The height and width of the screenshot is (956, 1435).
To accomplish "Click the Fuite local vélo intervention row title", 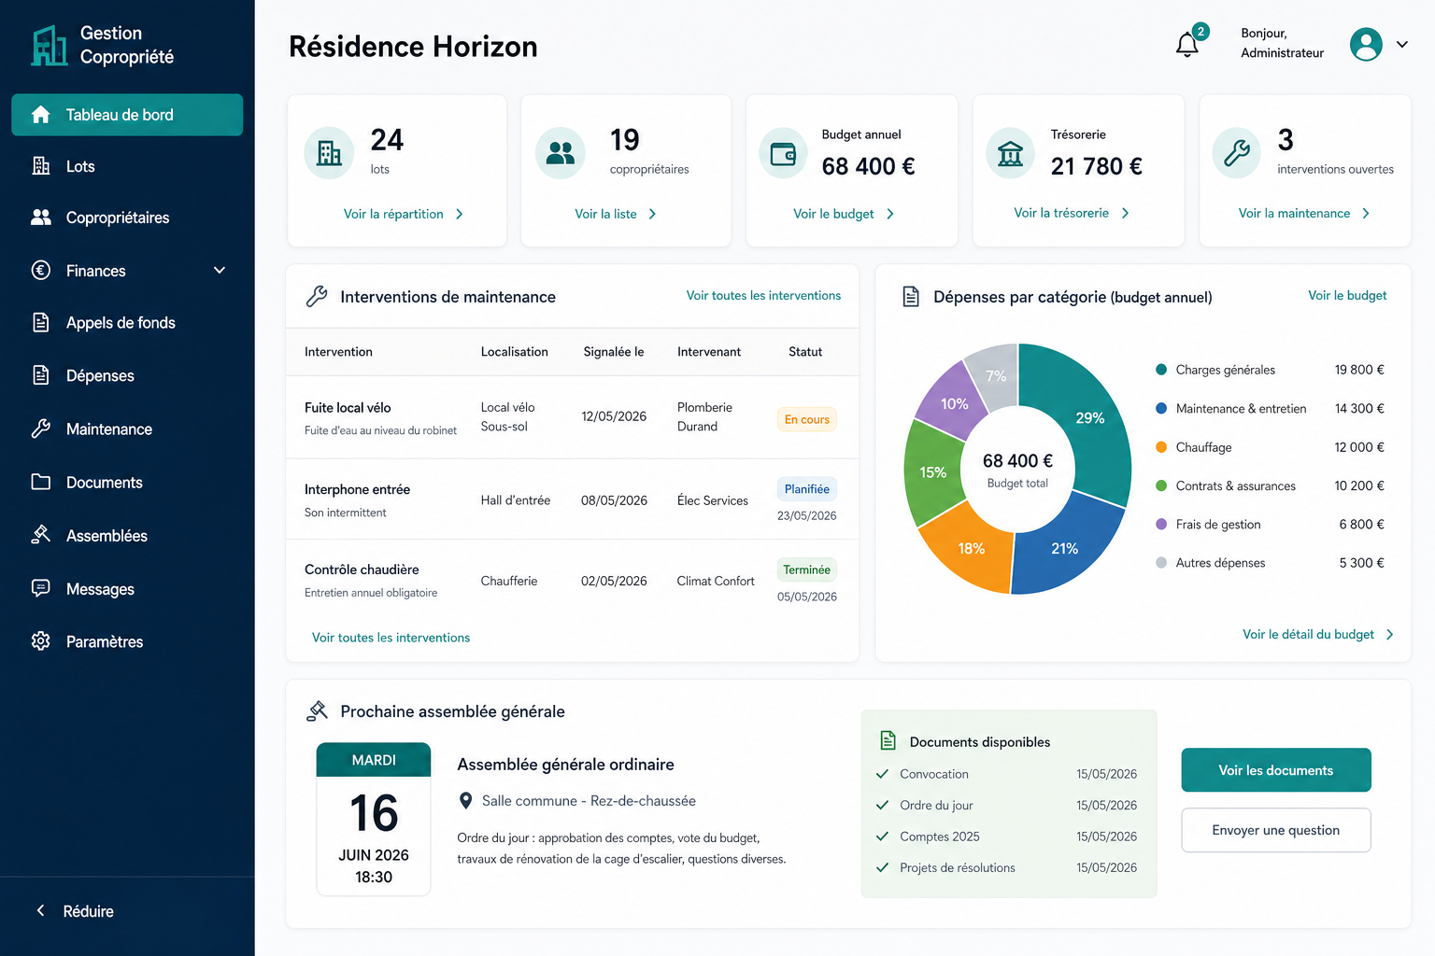I will [x=348, y=407].
